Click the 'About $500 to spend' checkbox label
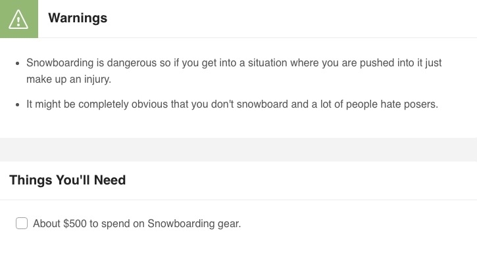Viewport: 477px width, 258px height. tap(137, 224)
